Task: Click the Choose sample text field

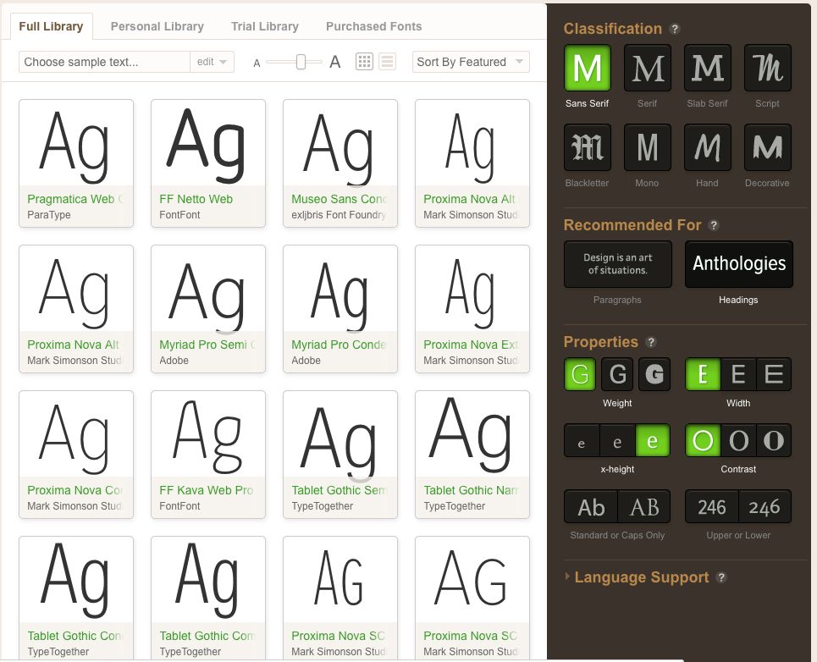Action: [104, 62]
